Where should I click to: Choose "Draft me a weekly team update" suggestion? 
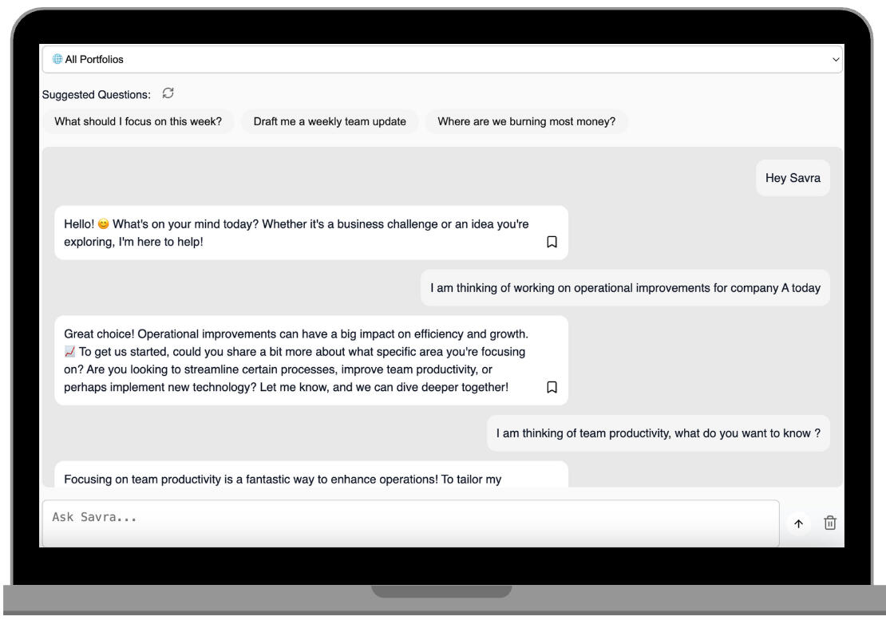pyautogui.click(x=330, y=122)
